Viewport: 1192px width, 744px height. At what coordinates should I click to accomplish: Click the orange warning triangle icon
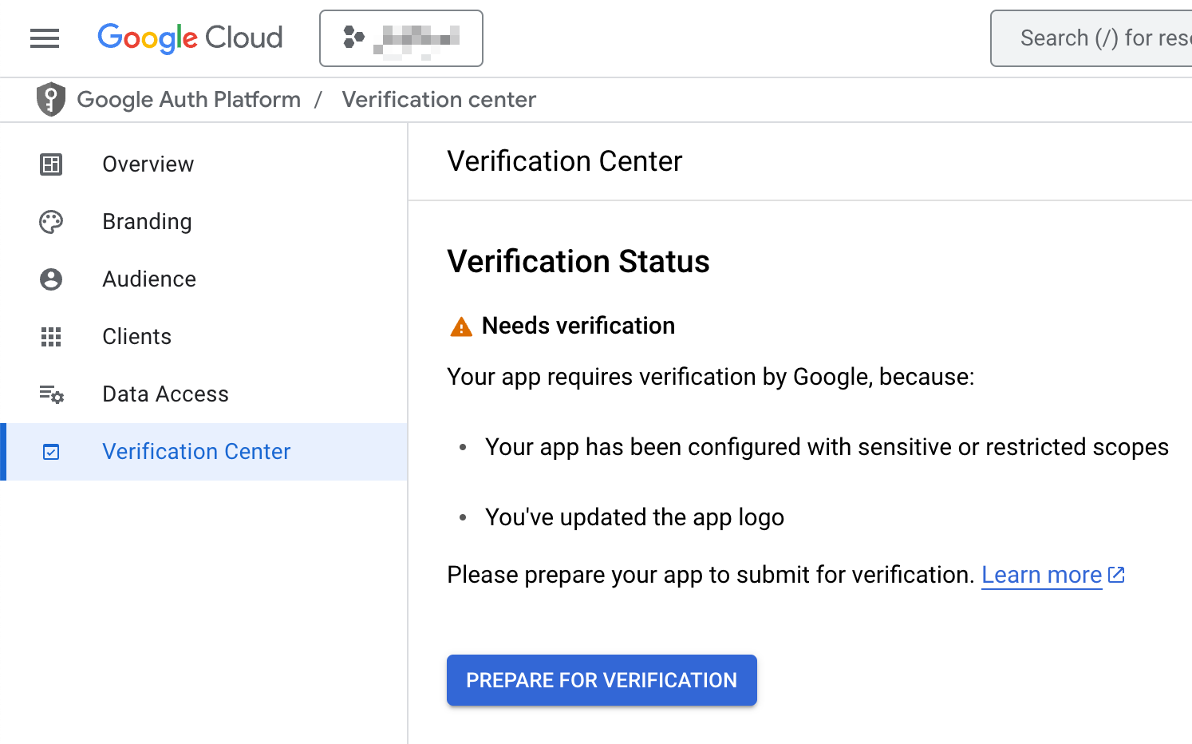point(461,326)
